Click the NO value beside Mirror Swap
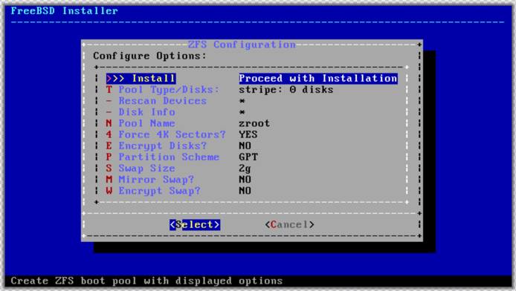This screenshot has height=291, width=516. coord(245,180)
